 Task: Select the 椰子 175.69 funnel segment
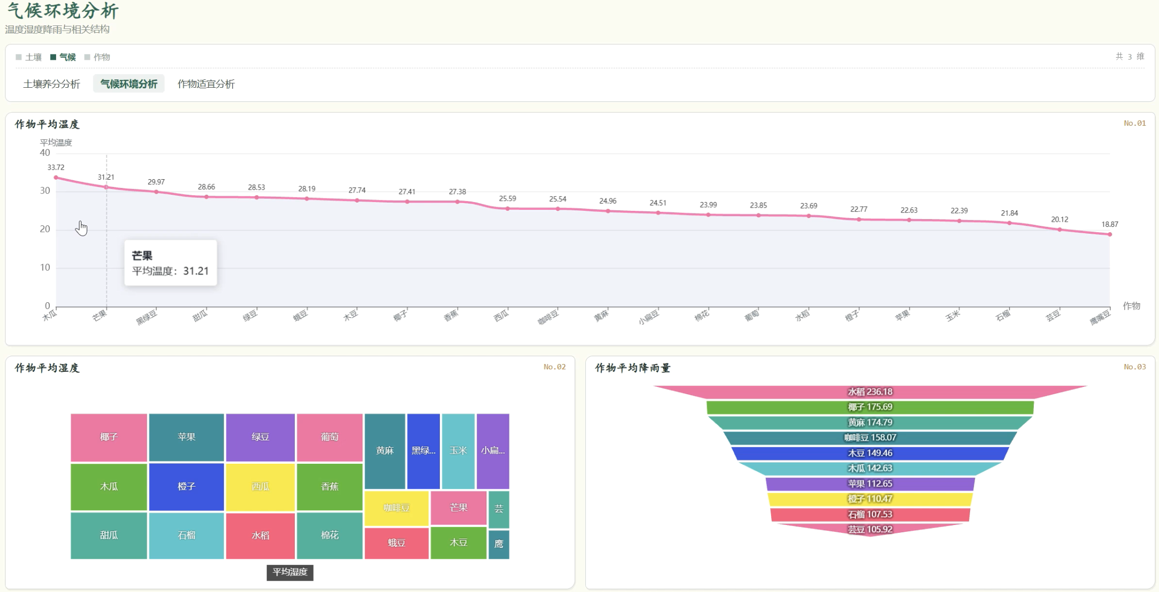point(870,407)
